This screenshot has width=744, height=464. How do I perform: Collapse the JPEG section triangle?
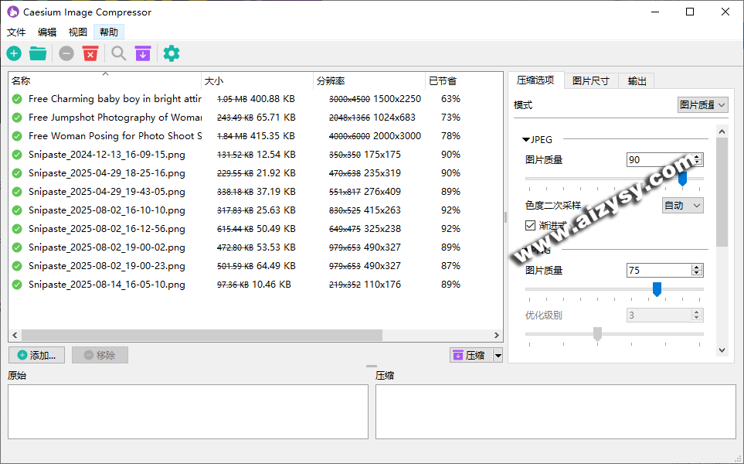tap(526, 140)
